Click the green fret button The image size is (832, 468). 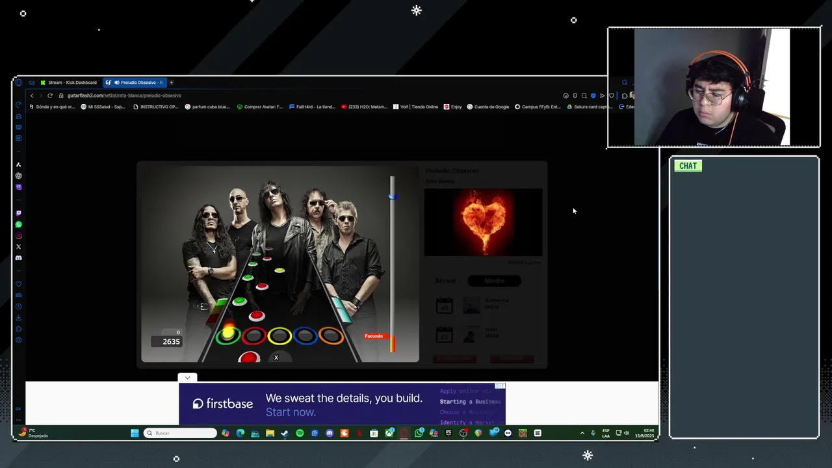point(227,335)
